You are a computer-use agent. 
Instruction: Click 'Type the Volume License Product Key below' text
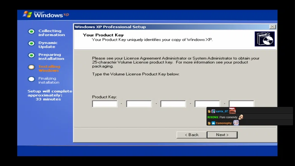point(136,74)
